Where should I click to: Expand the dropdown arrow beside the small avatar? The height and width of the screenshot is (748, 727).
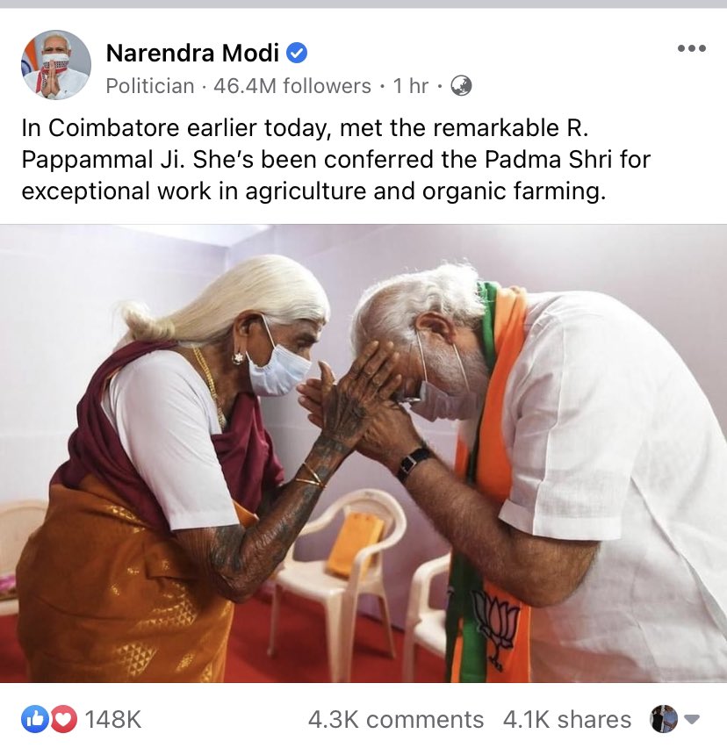(692, 719)
